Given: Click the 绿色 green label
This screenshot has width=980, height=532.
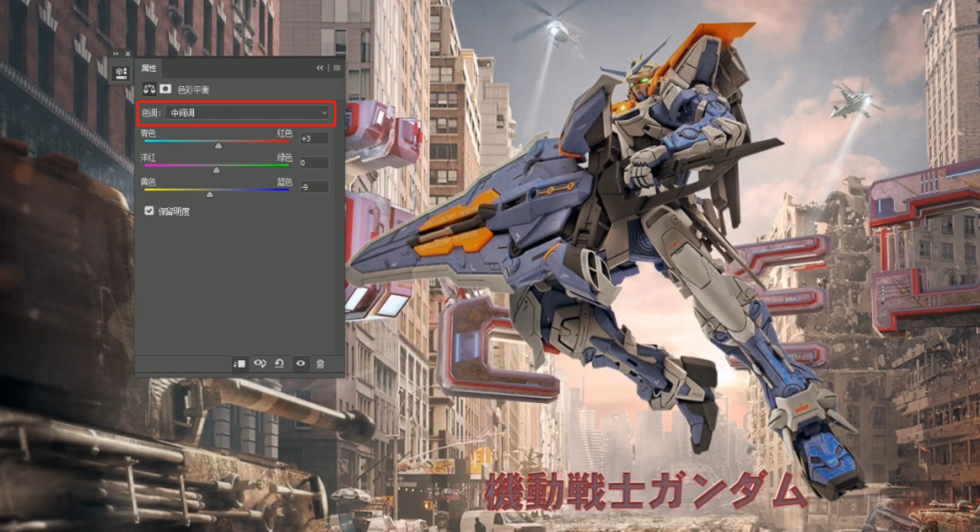Looking at the screenshot, I should coord(284,158).
